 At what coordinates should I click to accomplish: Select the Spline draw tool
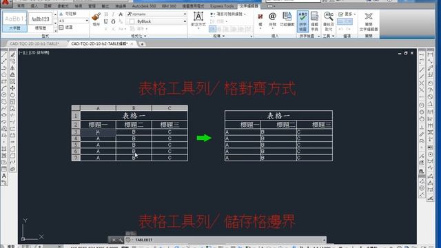(4, 109)
